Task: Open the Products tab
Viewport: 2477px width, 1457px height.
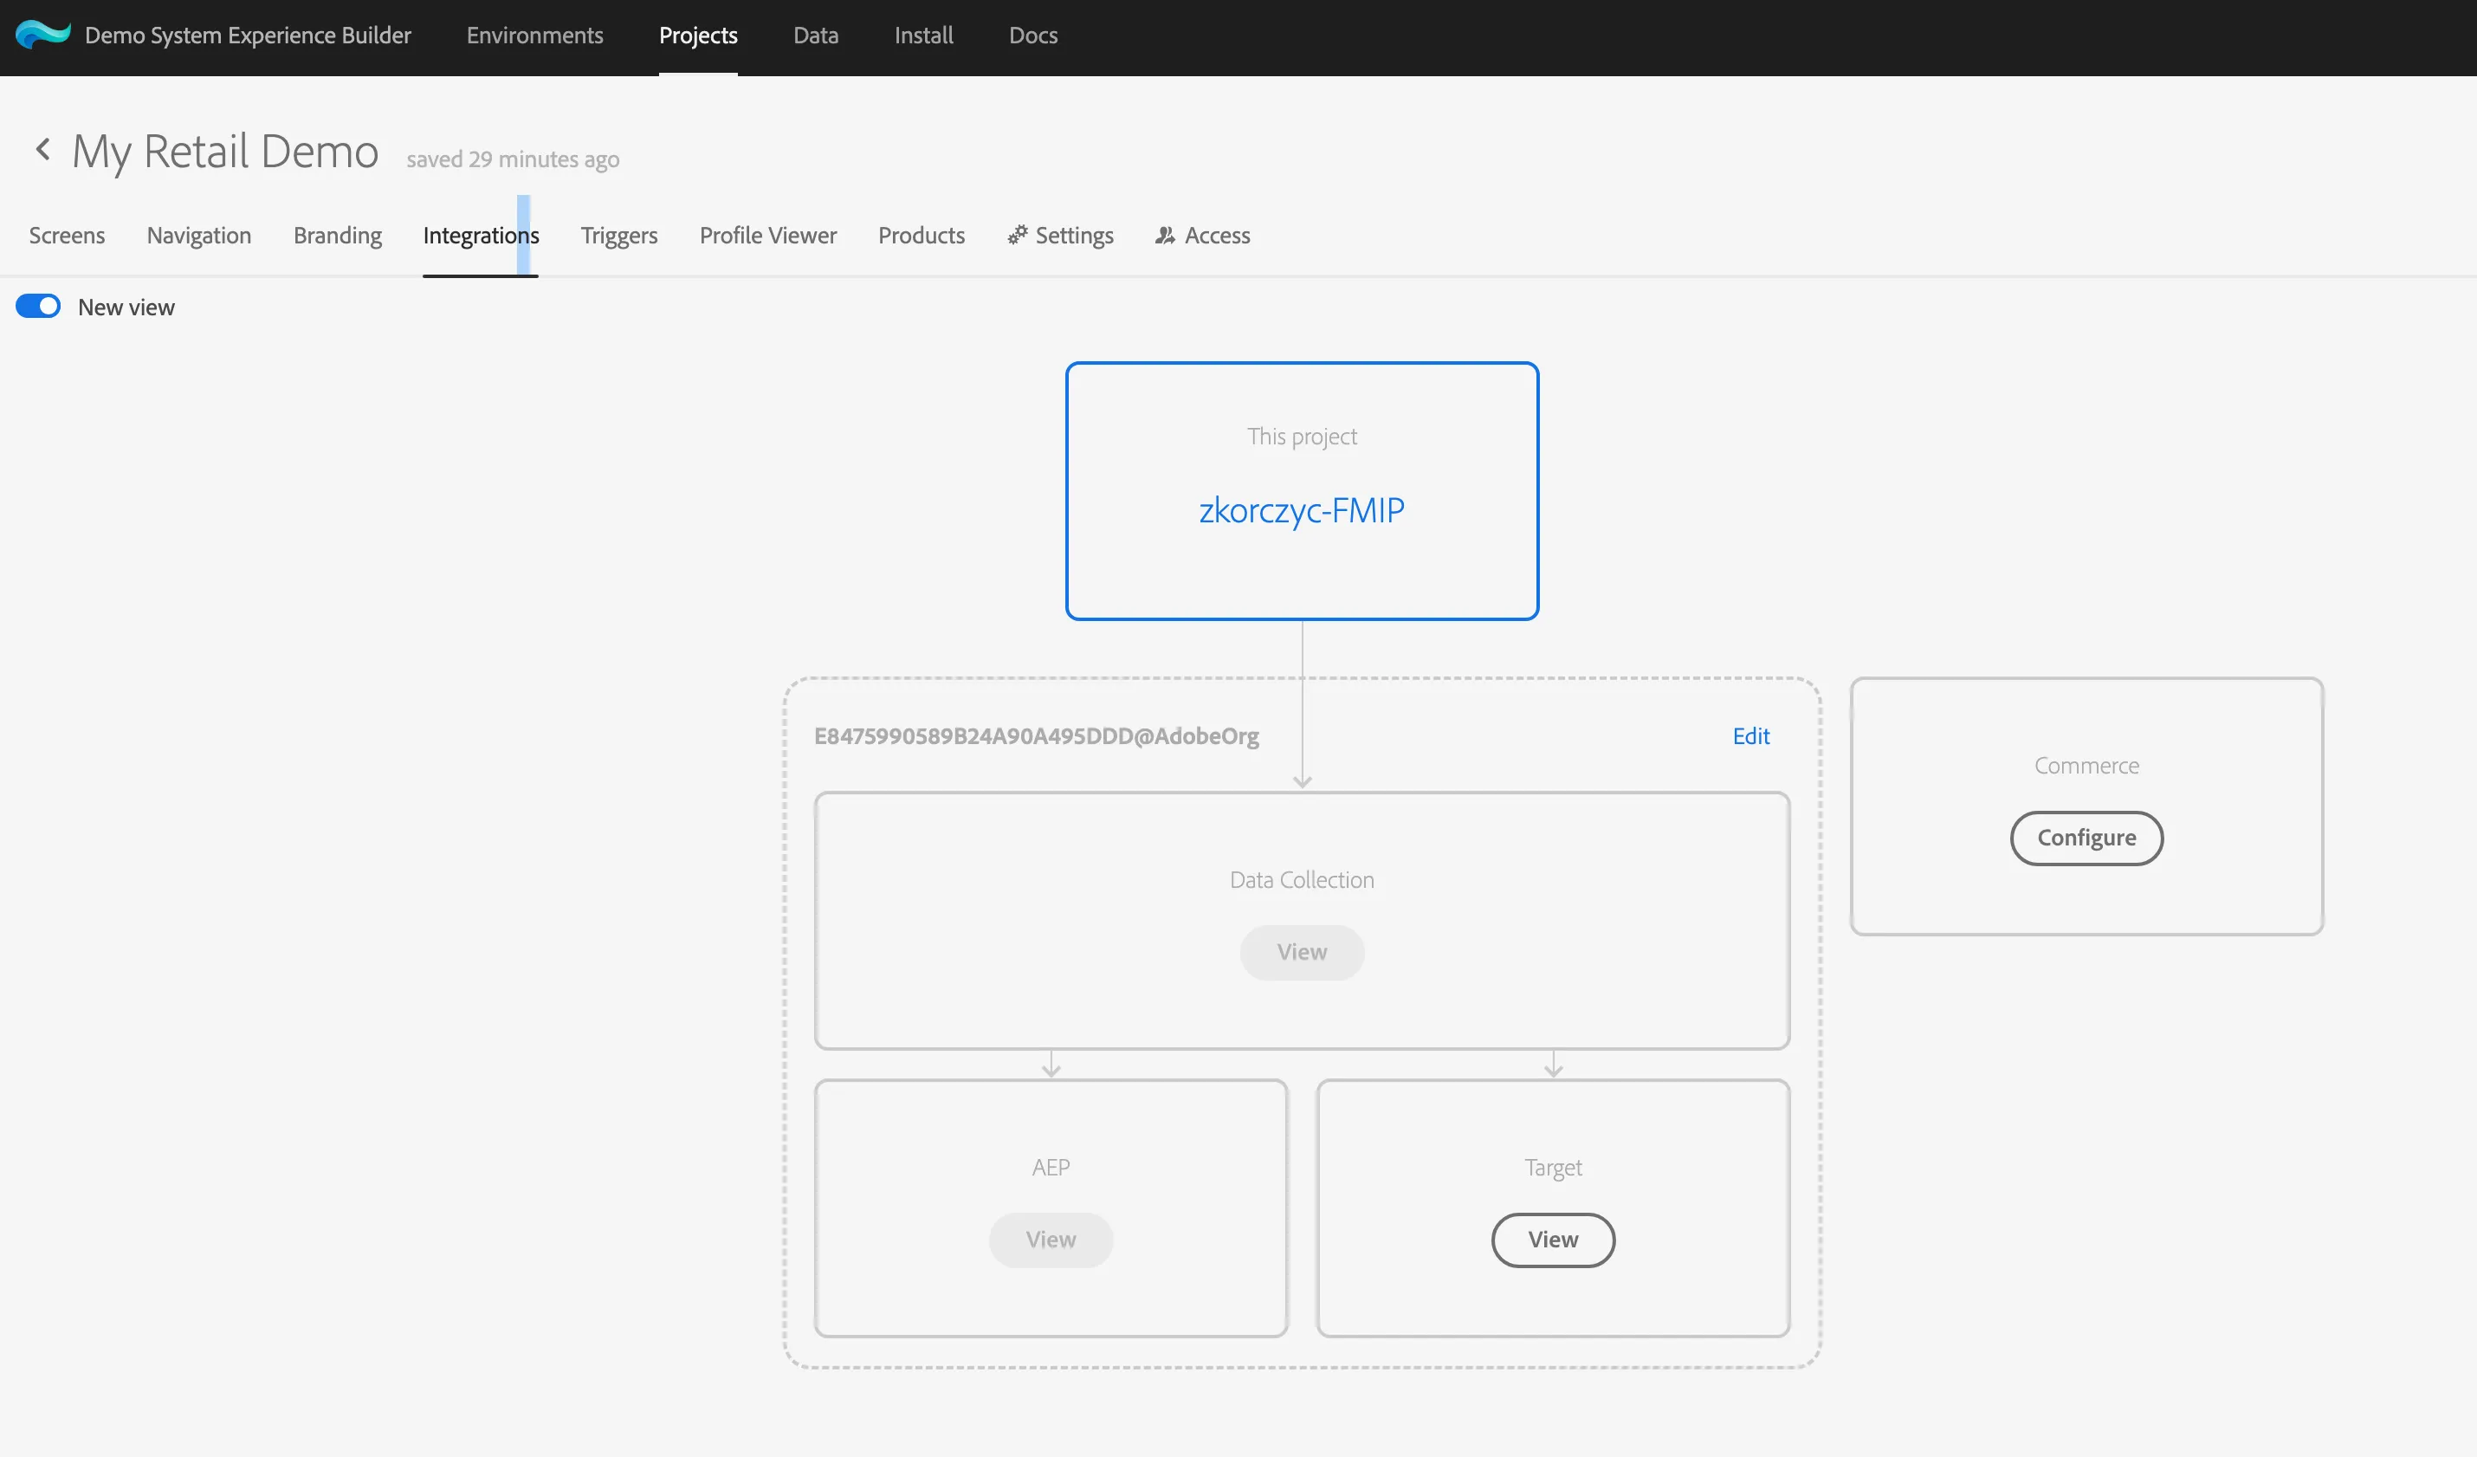Action: click(921, 235)
